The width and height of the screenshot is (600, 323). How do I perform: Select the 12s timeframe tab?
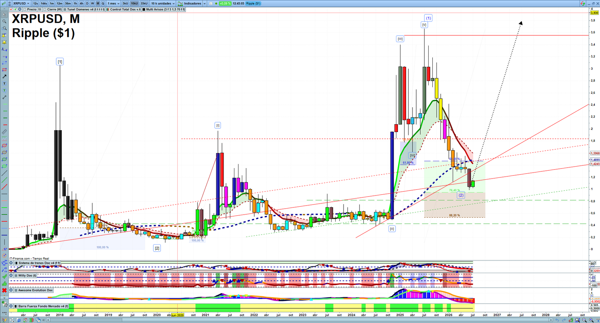(35, 3)
